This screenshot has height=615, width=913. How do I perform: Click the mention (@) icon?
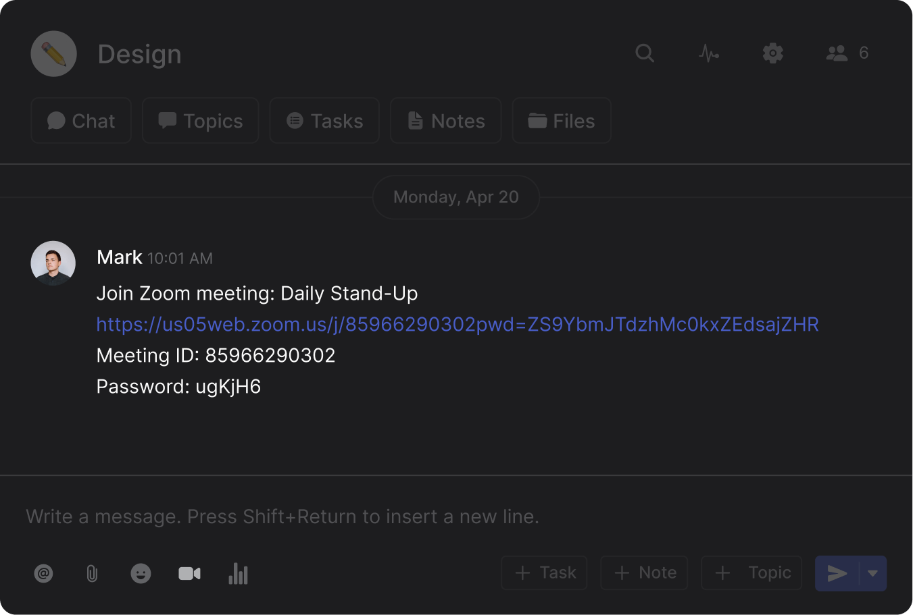click(43, 573)
